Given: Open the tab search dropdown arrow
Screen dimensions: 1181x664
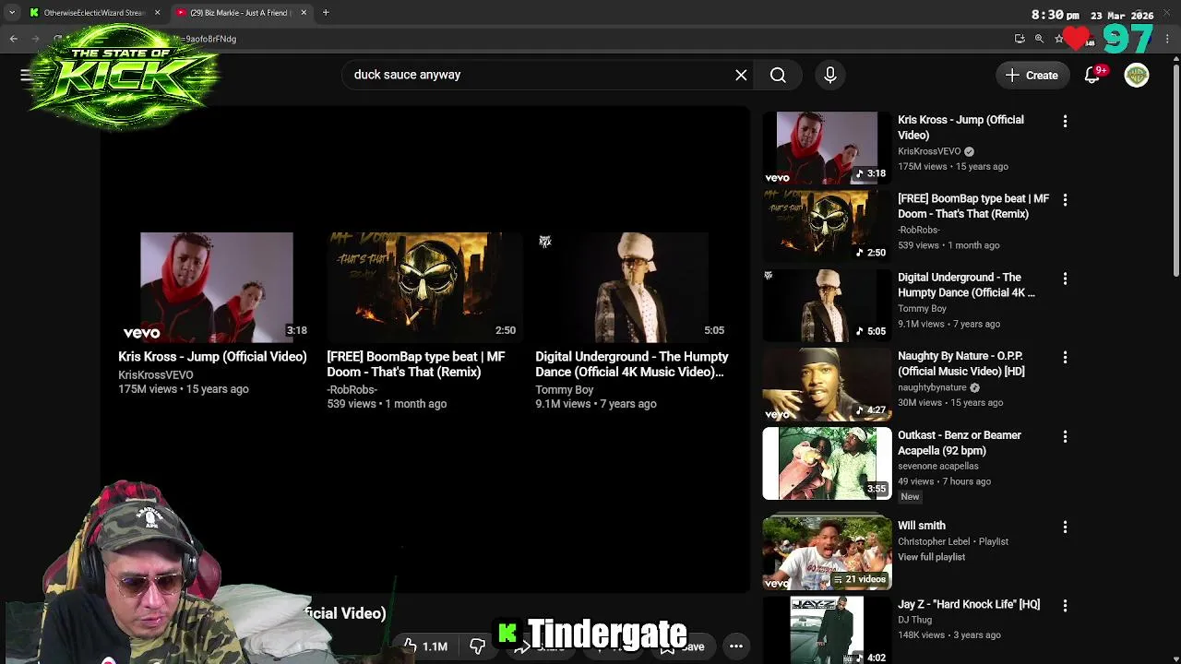Looking at the screenshot, I should (x=11, y=13).
